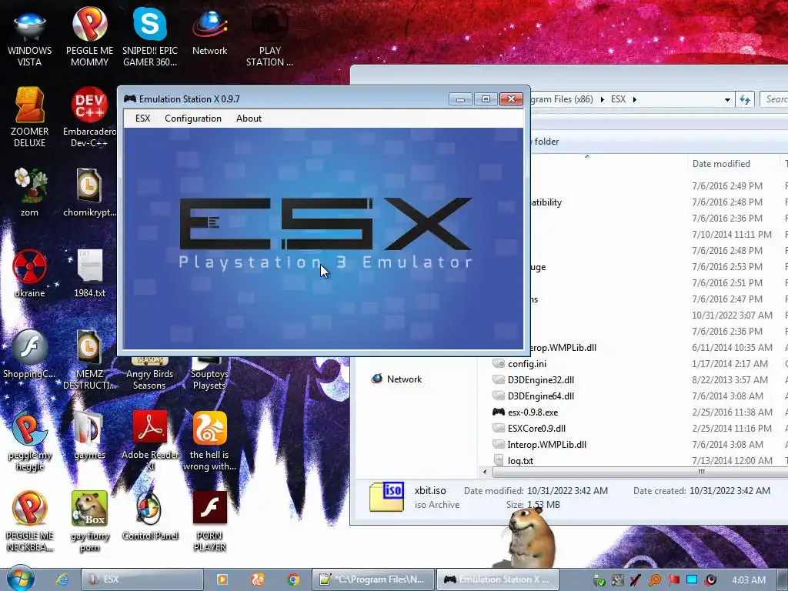Select the PEGGLE ME NECKBEA... icon
788x591 pixels.
point(30,522)
